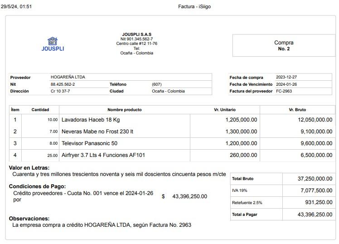Click the 'Cantidad' column header
The height and width of the screenshot is (244, 339).
40,110
